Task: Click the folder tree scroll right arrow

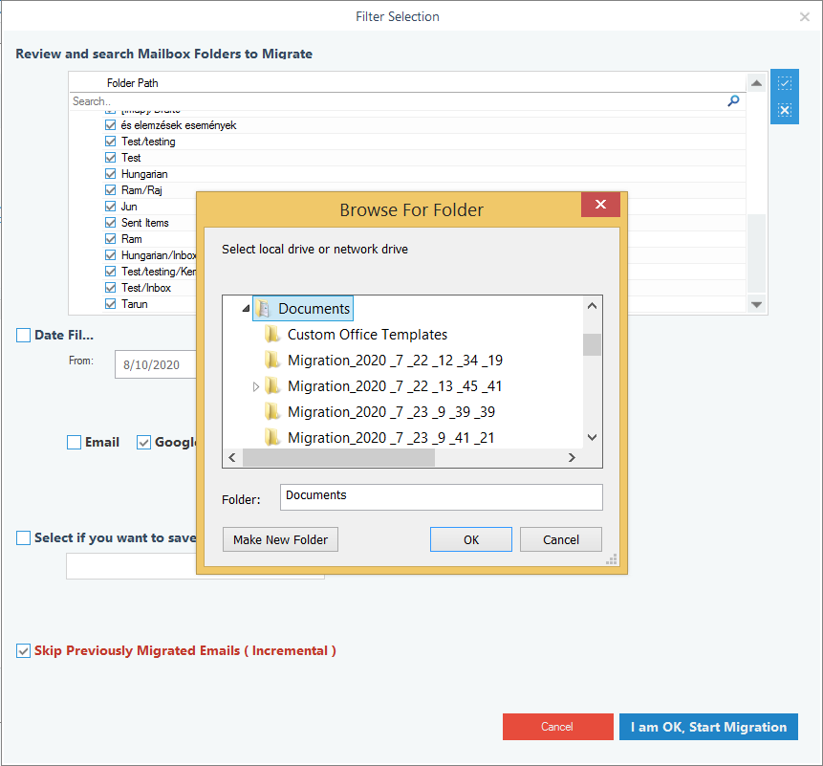Action: pyautogui.click(x=572, y=457)
